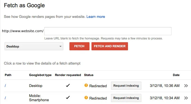The image size is (191, 104).
Task: Click the Fetch as Google heading
Action: [24, 6]
